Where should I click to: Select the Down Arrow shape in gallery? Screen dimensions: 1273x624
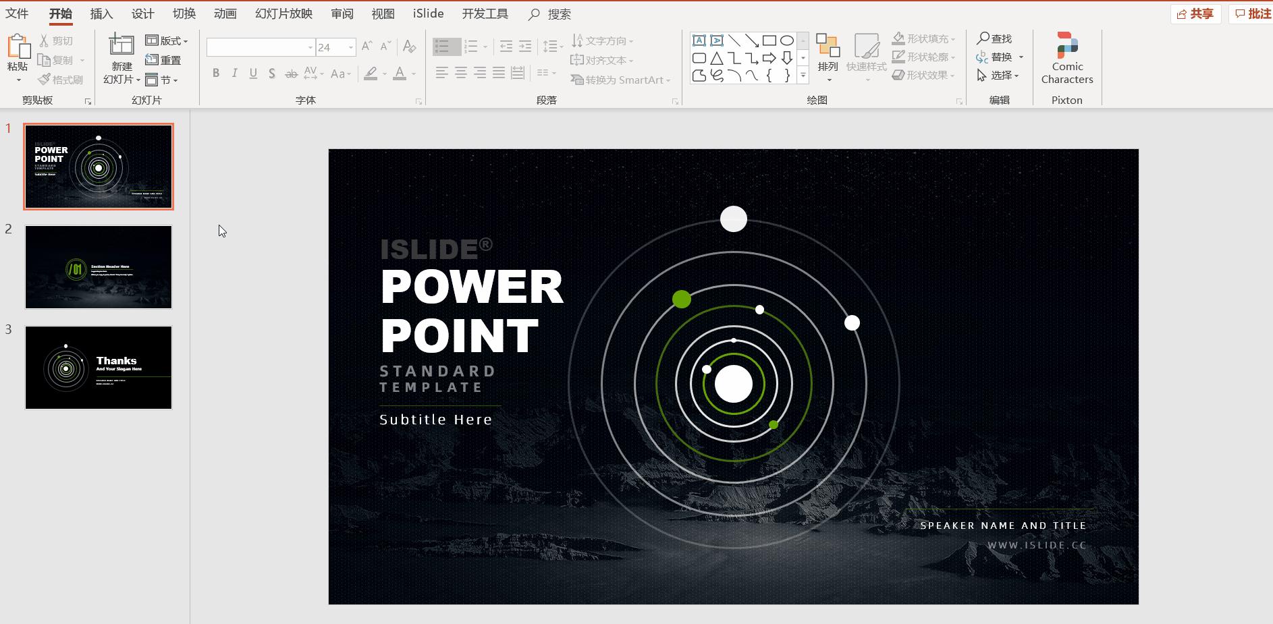click(x=786, y=58)
